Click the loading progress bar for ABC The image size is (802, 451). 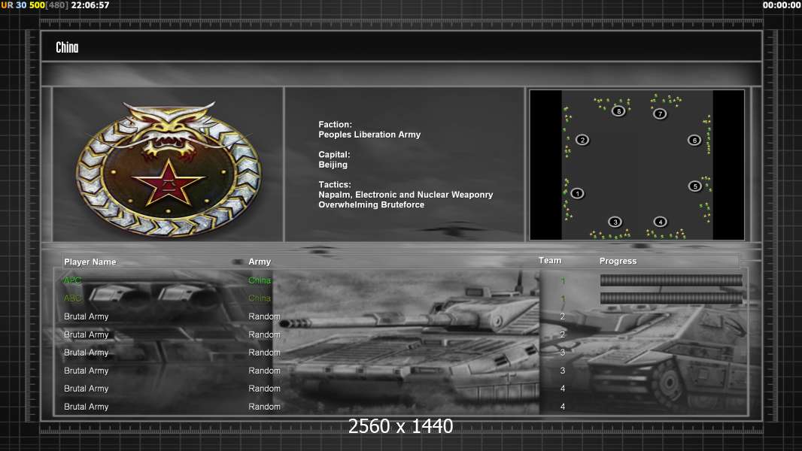[671, 298]
